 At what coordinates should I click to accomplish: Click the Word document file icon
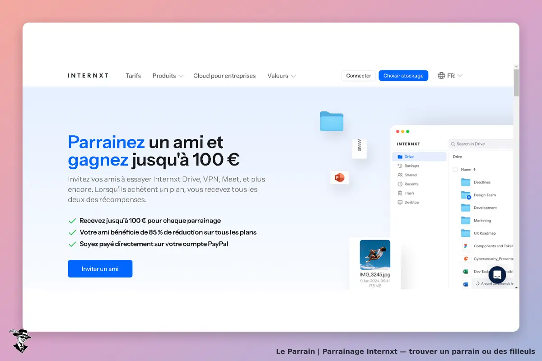(x=465, y=284)
